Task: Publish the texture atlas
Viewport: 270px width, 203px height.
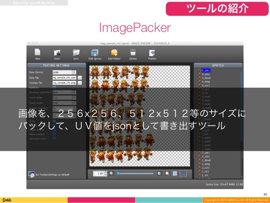Action: coord(152,55)
